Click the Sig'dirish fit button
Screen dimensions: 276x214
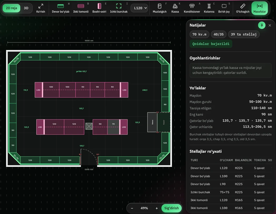(x=171, y=208)
